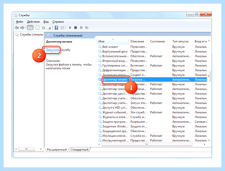Select the Защита програм... service

[x=152, y=122]
